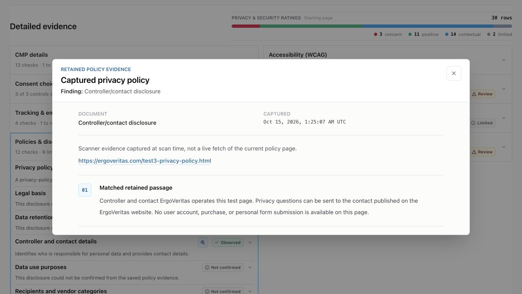
Task: Click the 'Captured privacy policy' dialog title
Action: click(105, 80)
